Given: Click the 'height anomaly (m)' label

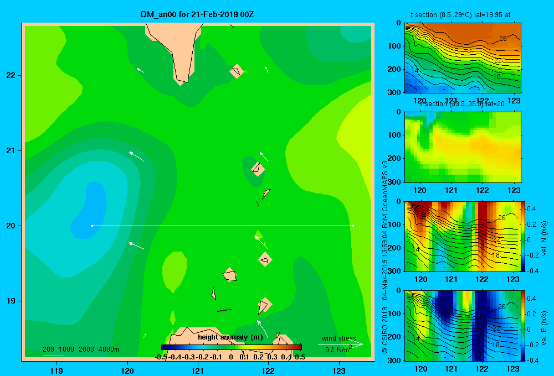Looking at the screenshot, I should click(x=230, y=337).
